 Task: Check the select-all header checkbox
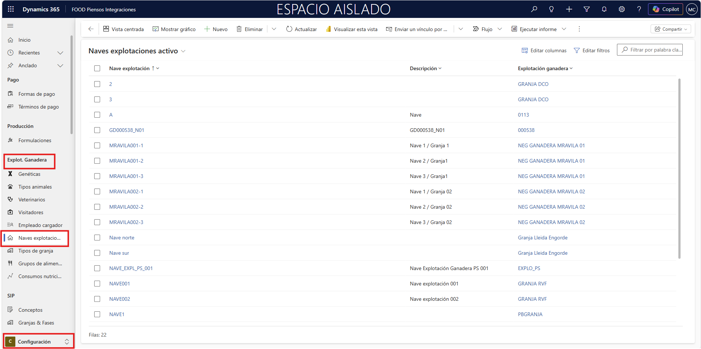point(97,68)
